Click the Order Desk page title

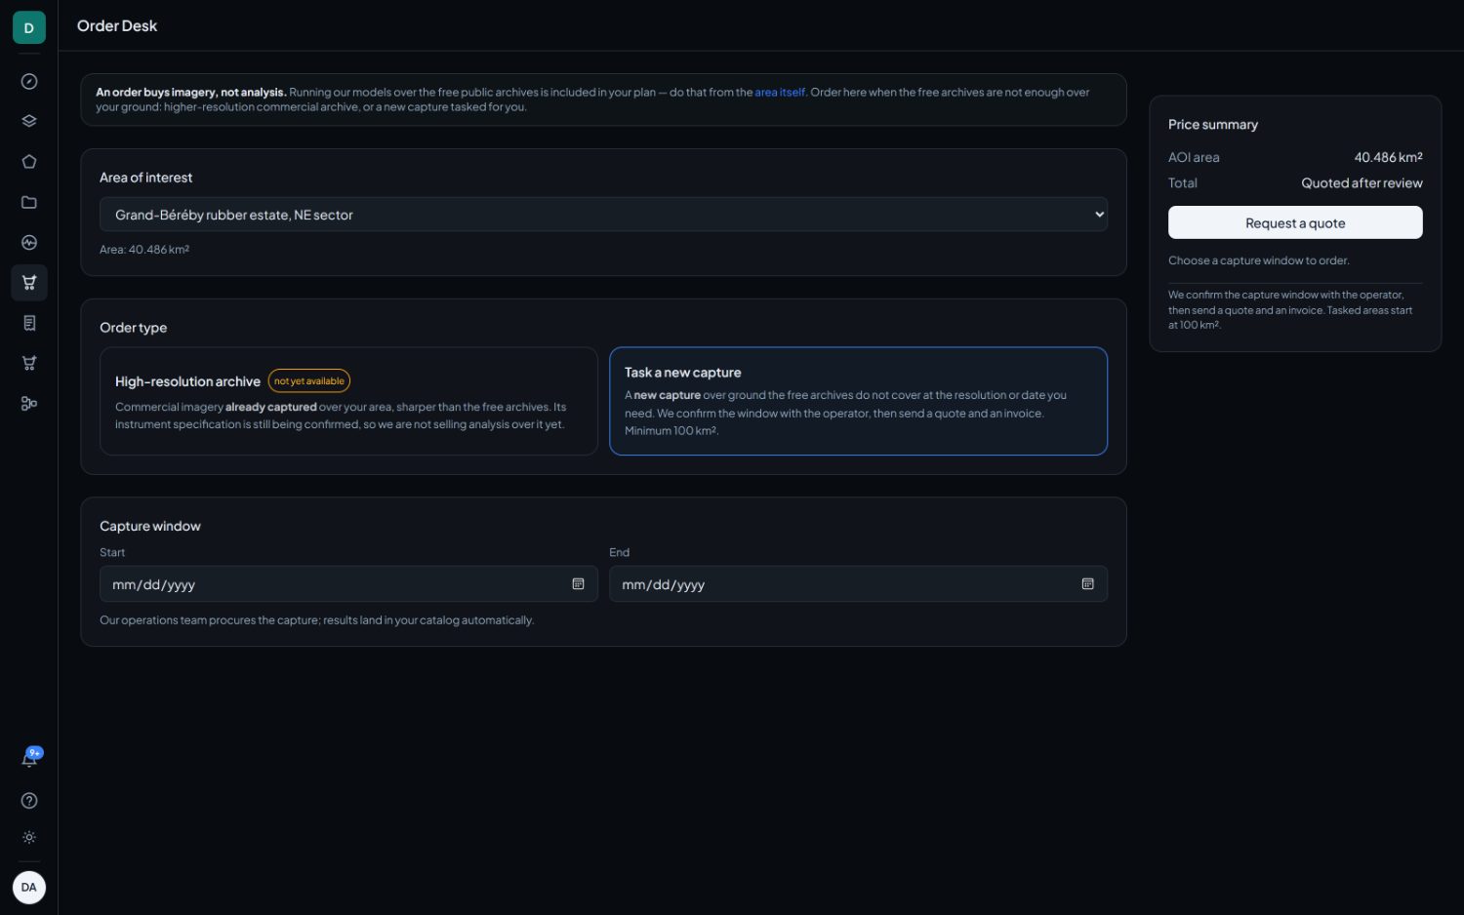point(117,26)
